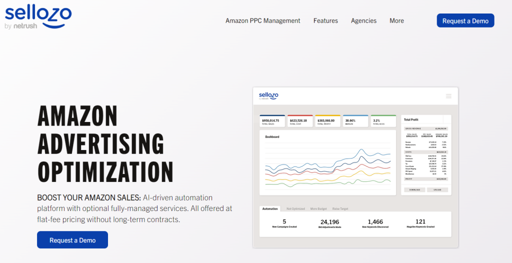Select the 3.2% Total ACOS card
The image size is (512, 263).
[x=383, y=121]
